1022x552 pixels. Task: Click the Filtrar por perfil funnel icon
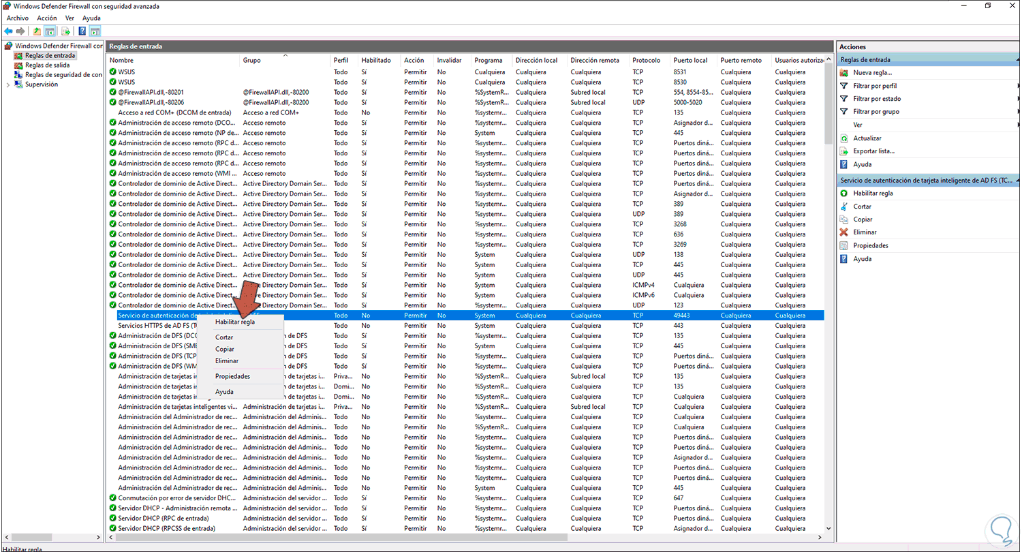pos(844,86)
